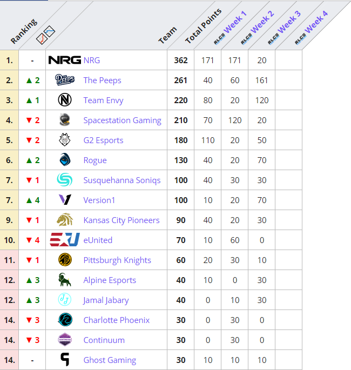Viewport: 351px width, 370px height.
Task: Click The Peeps team logo
Action: (65, 80)
